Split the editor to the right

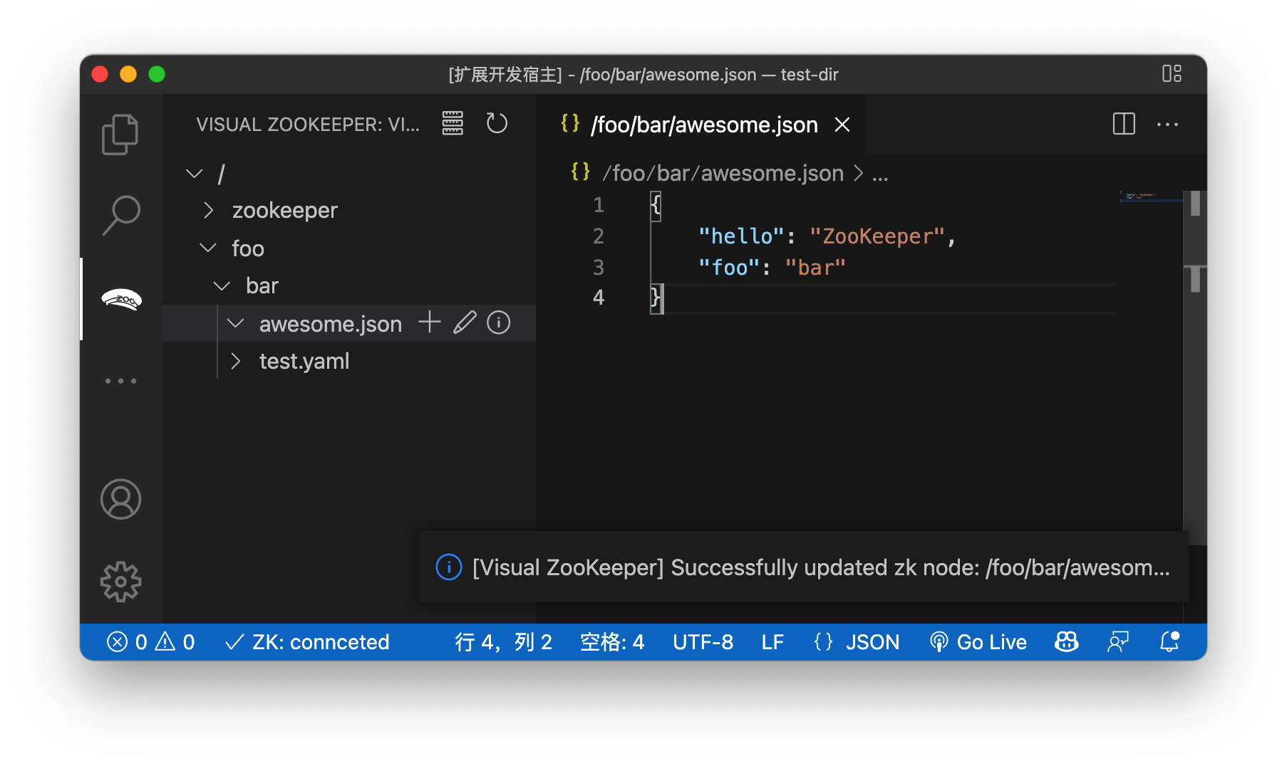pyautogui.click(x=1124, y=124)
